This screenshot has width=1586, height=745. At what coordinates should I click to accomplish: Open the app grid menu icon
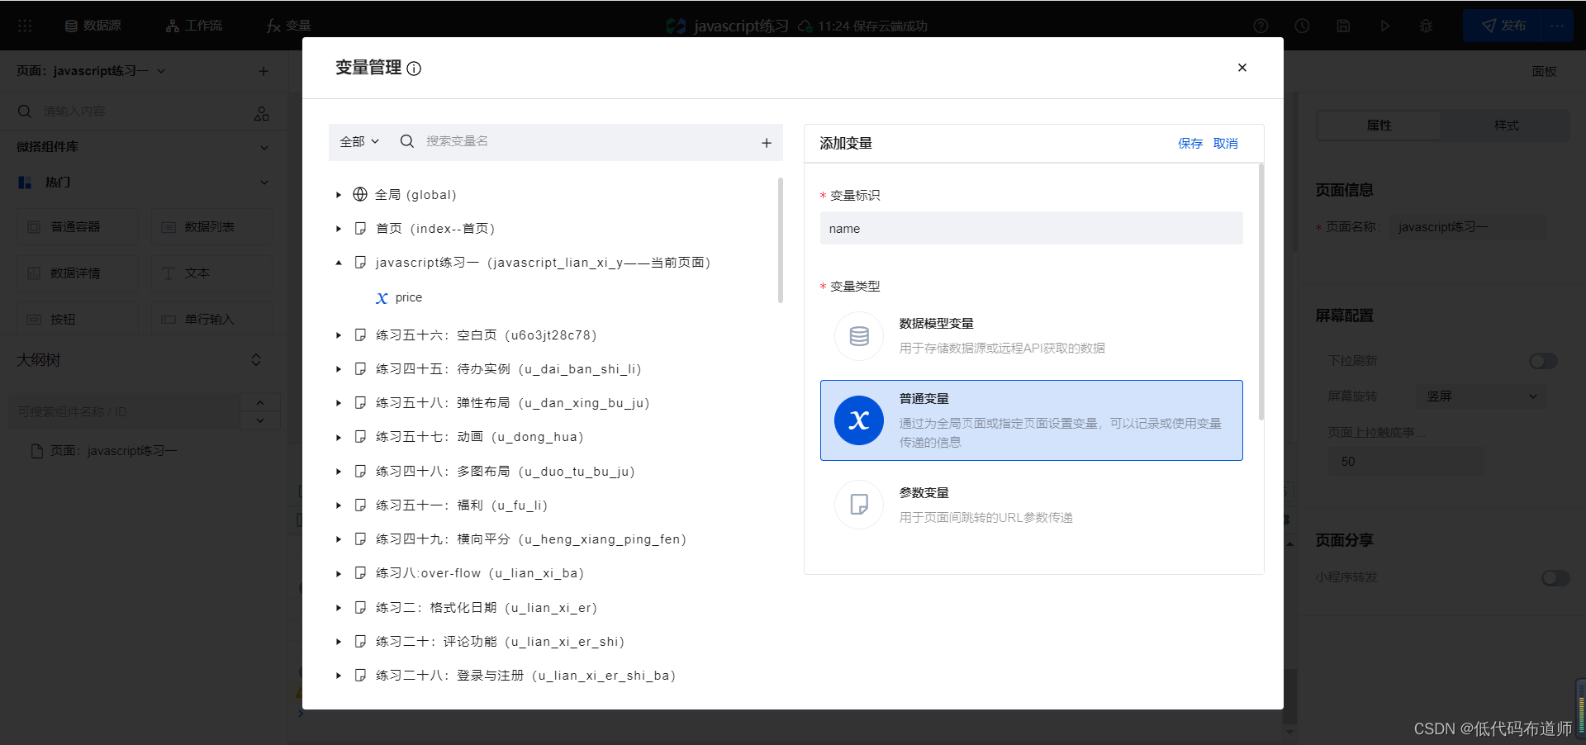25,26
